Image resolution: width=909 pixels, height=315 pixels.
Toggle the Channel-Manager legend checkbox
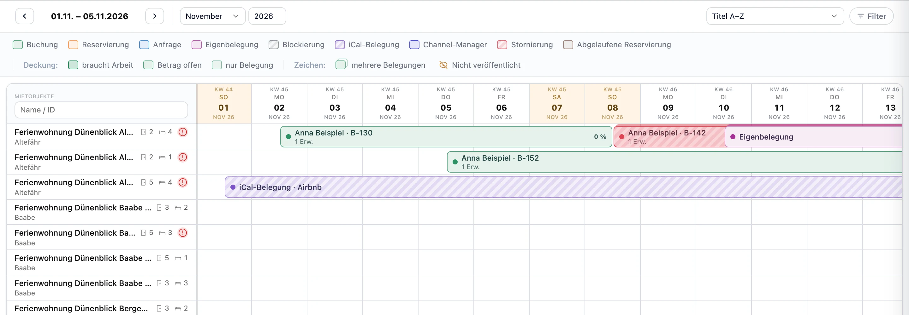point(414,45)
